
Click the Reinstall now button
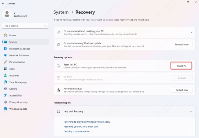[182, 45]
